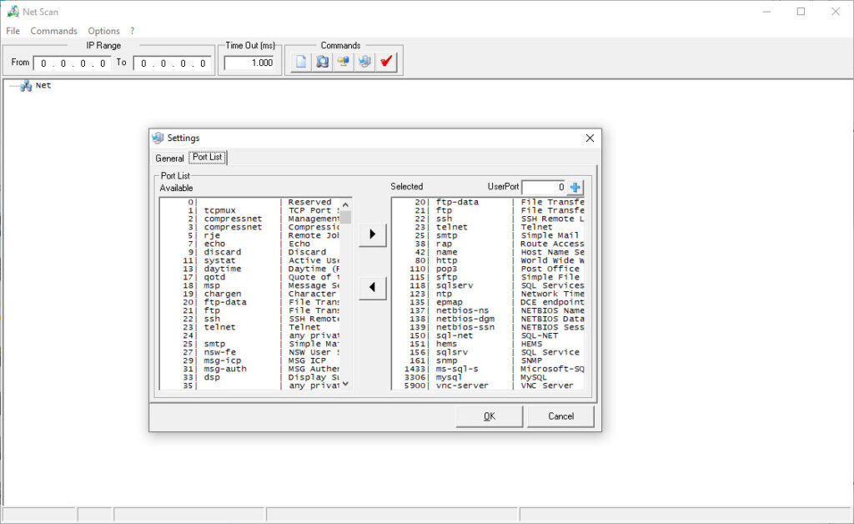Select port 17 qotd in Available list
The width and height of the screenshot is (854, 524).
pyautogui.click(x=250, y=277)
